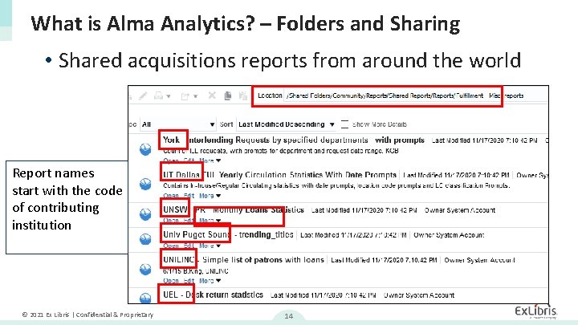This screenshot has width=578, height=325.
Task: Click the Report names callout text box
Action: click(67, 207)
